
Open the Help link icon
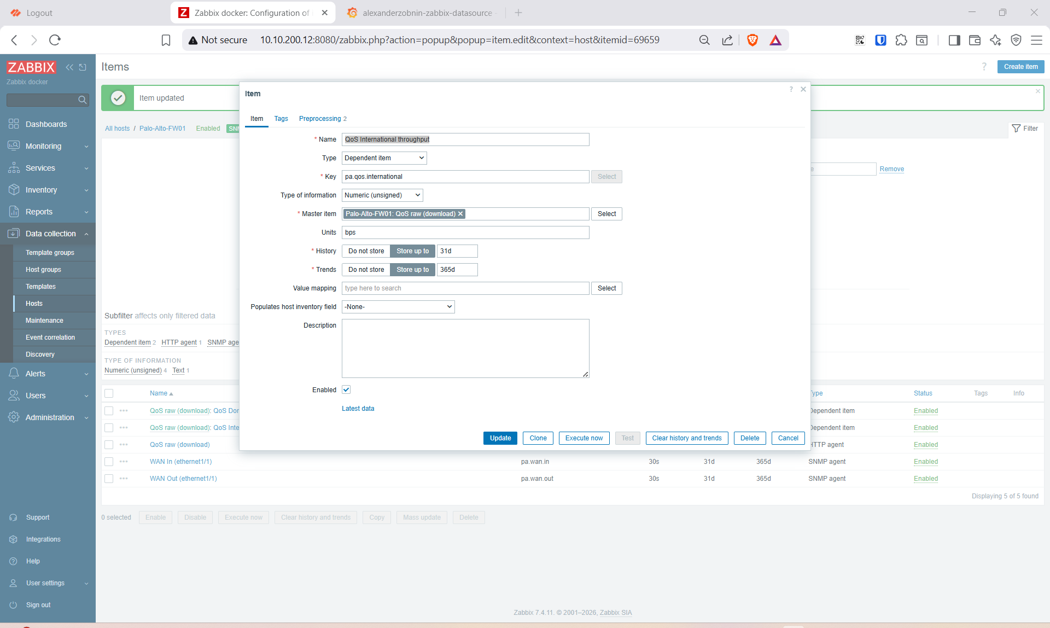[x=14, y=561]
